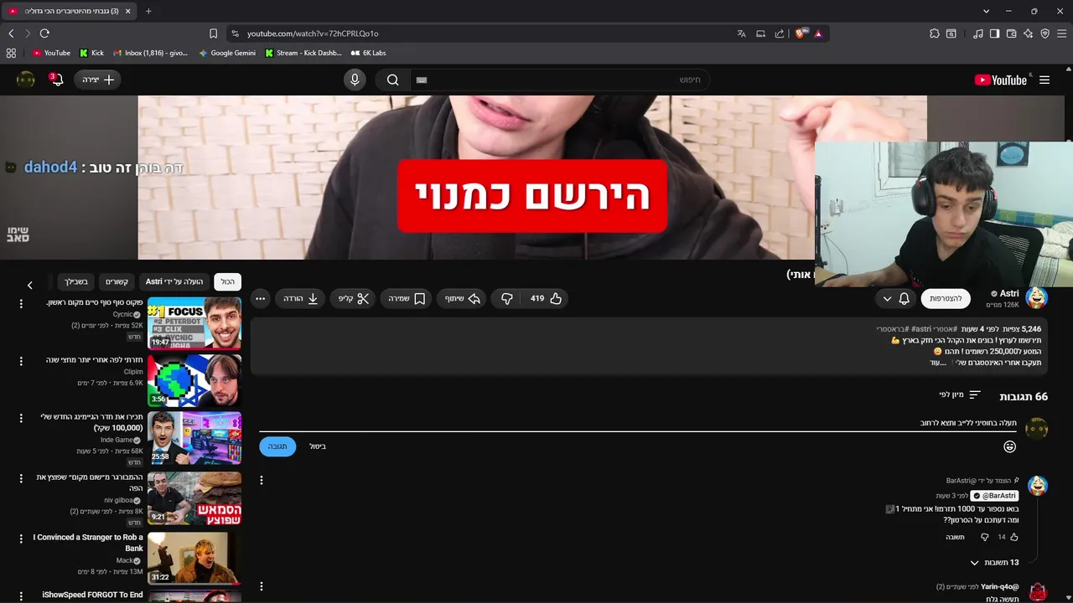The width and height of the screenshot is (1073, 603).
Task: Open the sort comments menu
Action: pyautogui.click(x=960, y=394)
